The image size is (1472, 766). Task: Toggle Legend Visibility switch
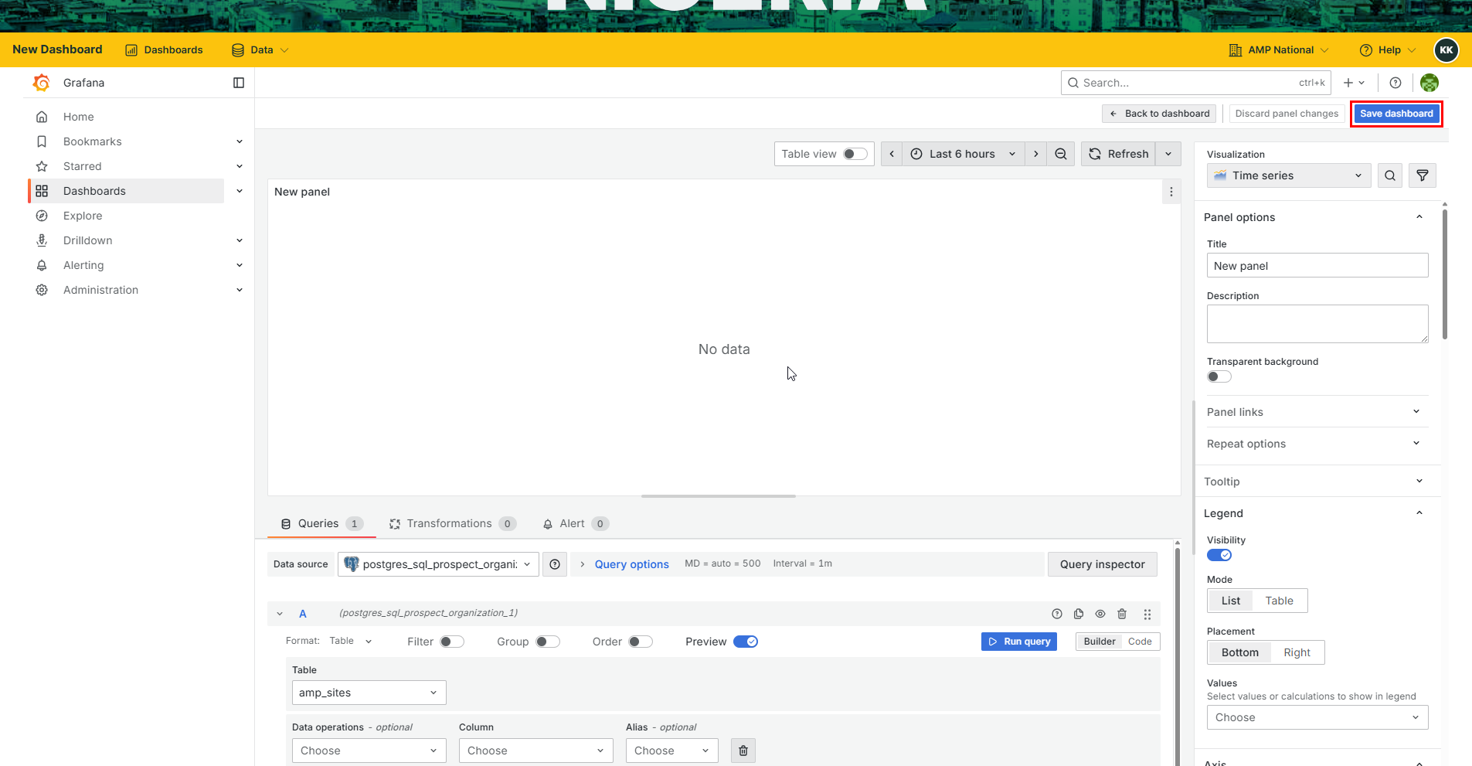(x=1219, y=555)
